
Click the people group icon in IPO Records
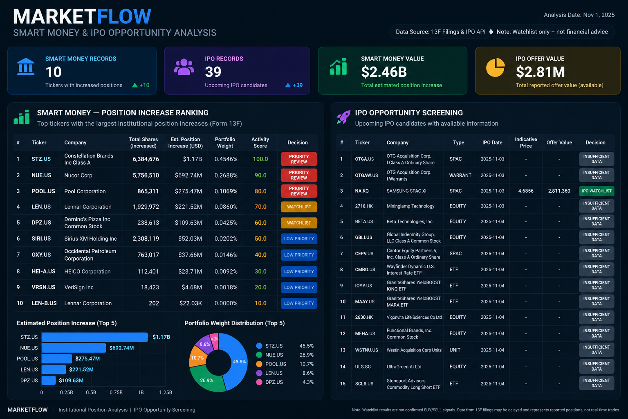(184, 67)
